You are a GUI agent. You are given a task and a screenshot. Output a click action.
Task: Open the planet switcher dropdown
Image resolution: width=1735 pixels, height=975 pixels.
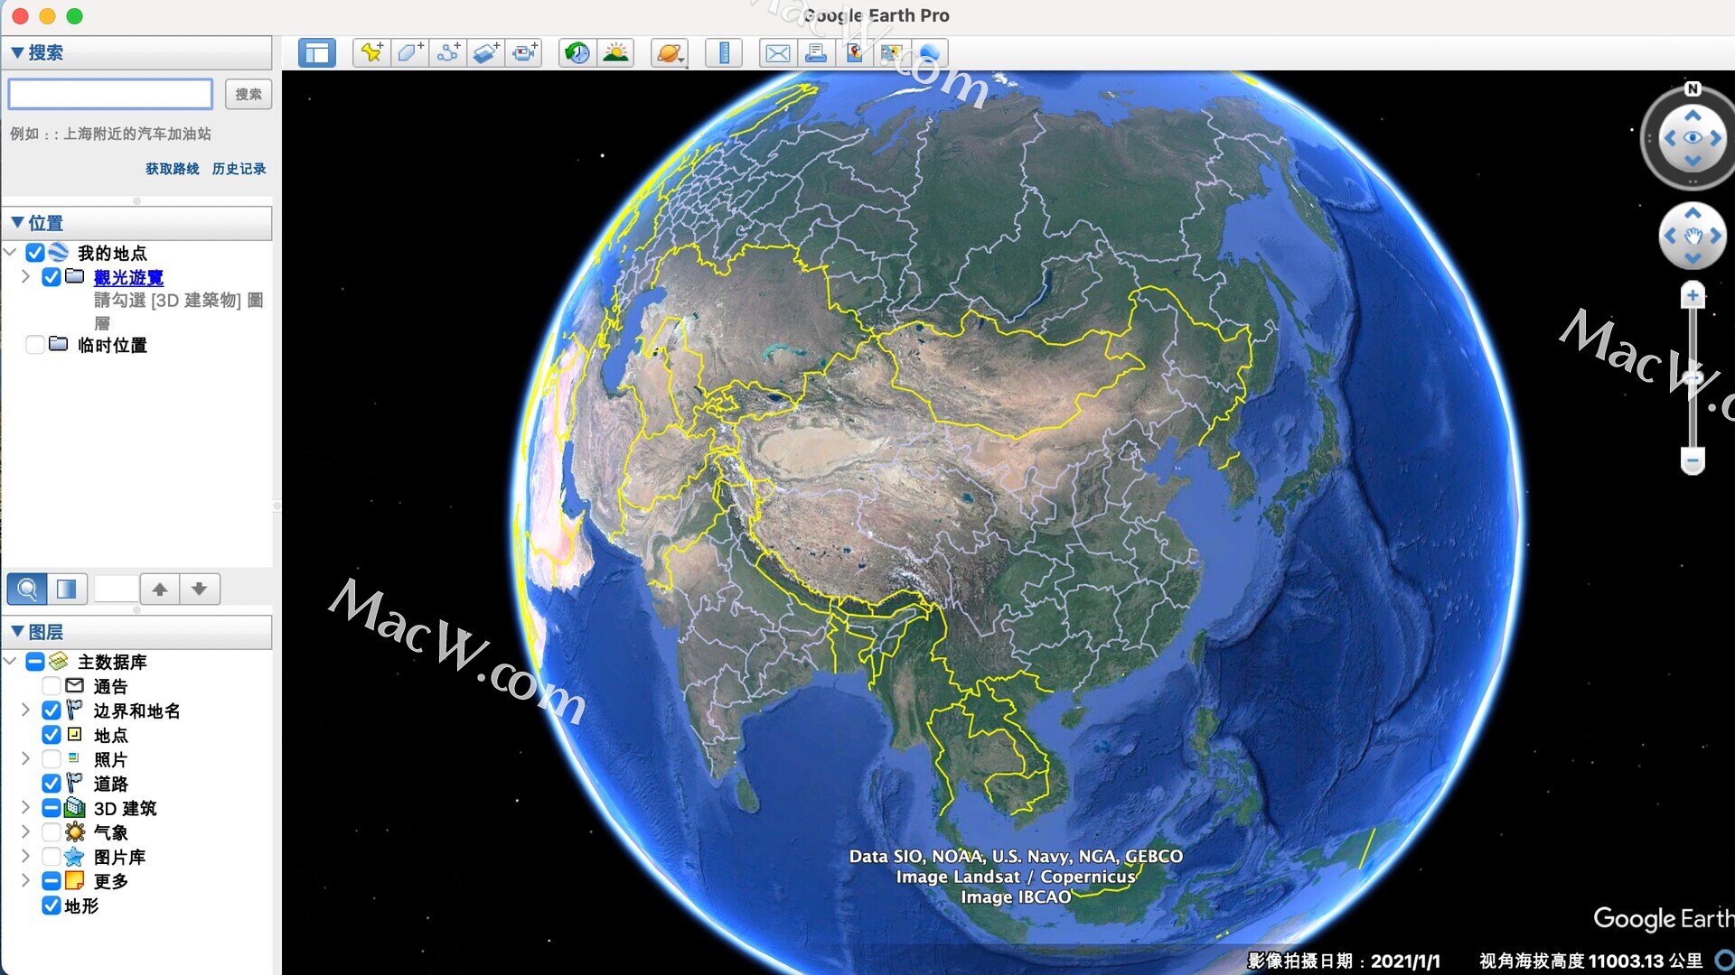(x=671, y=53)
